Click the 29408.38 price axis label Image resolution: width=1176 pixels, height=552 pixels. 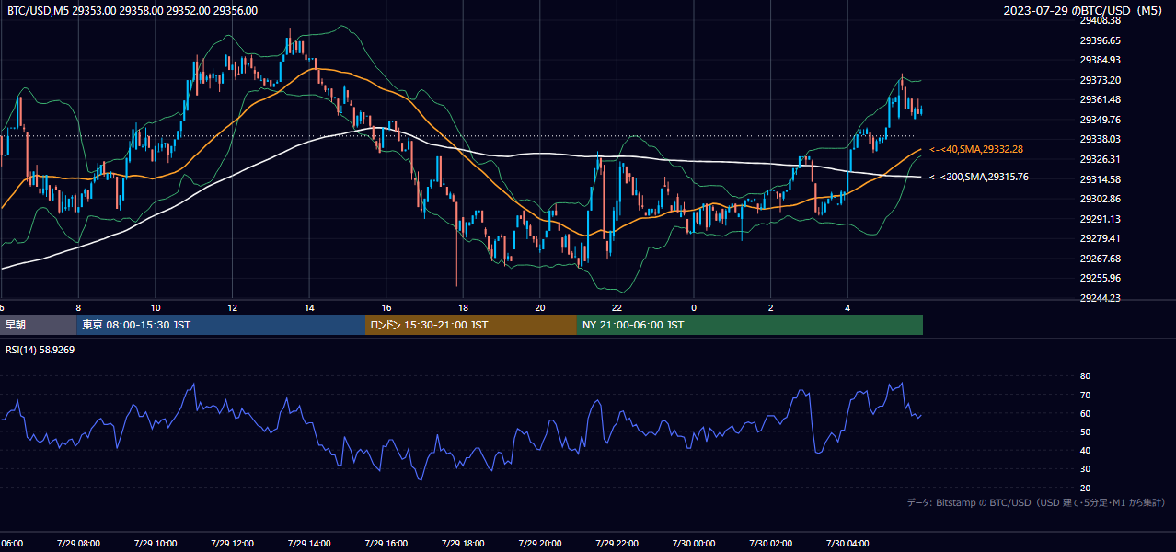[1101, 20]
